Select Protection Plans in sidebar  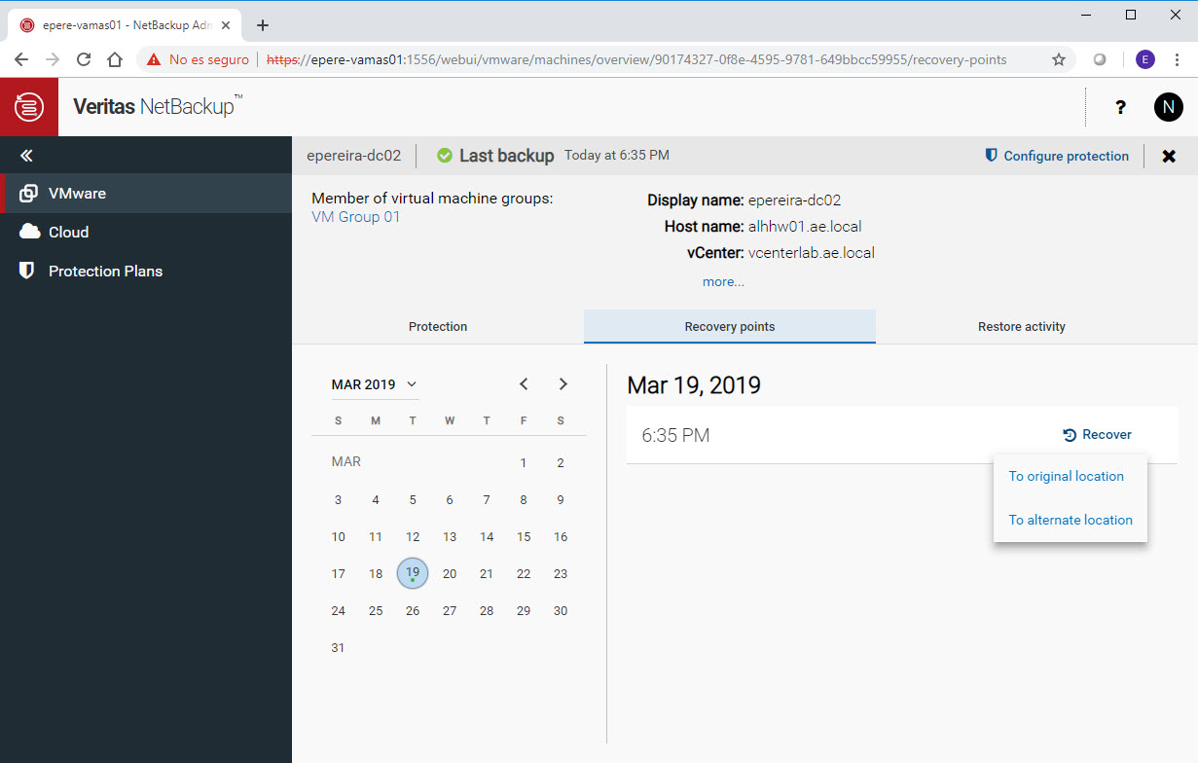[105, 272]
